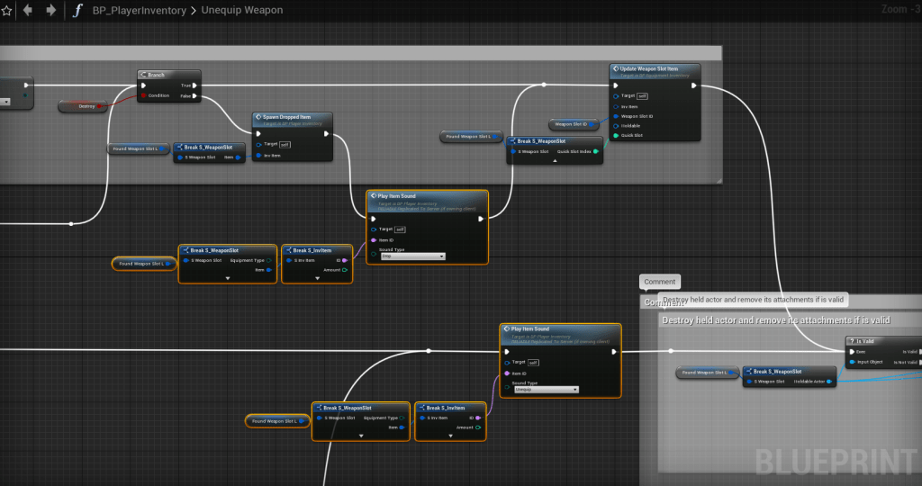Image resolution: width=922 pixels, height=486 pixels.
Task: Click the favorite star icon
Action: pos(6,11)
